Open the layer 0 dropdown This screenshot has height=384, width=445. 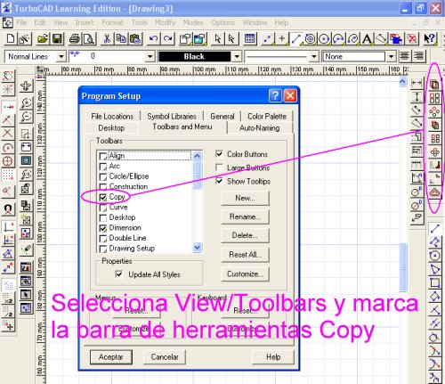(x=150, y=56)
